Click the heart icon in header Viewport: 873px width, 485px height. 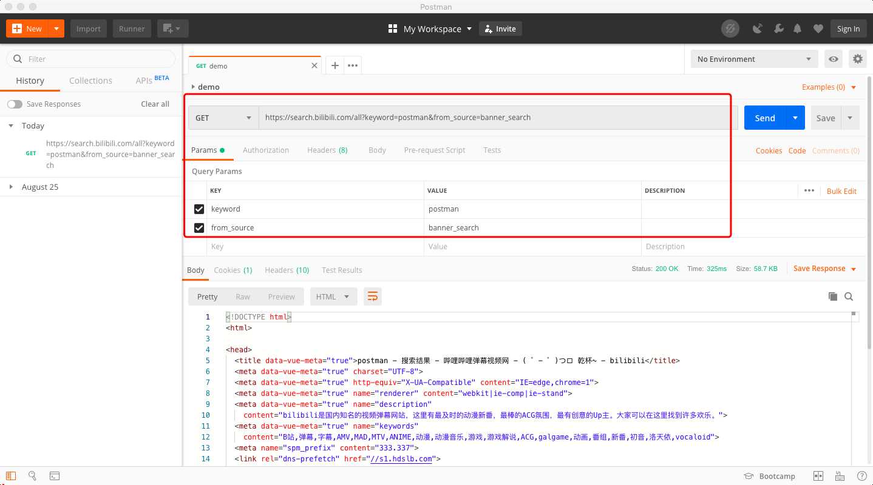[818, 28]
